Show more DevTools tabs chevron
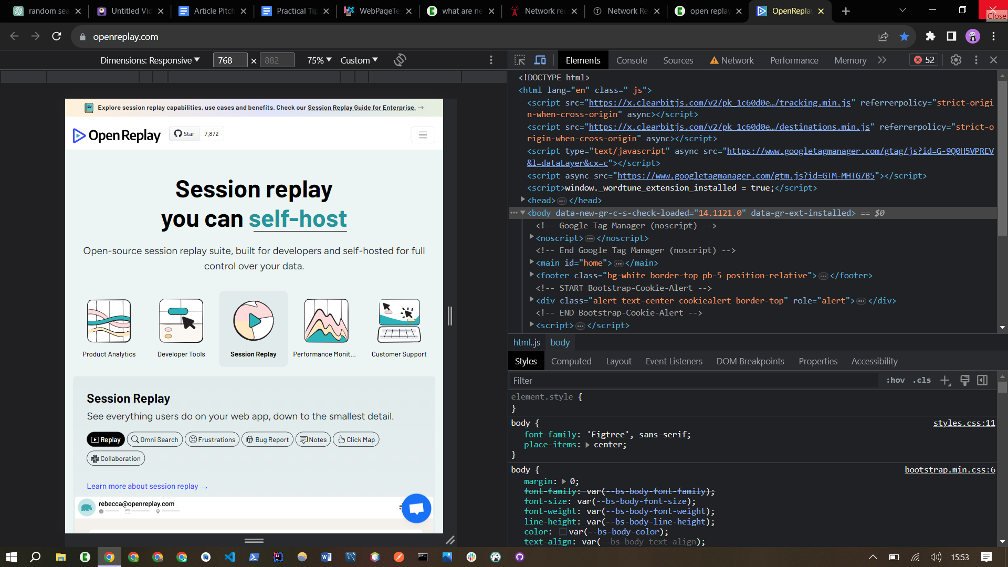Image resolution: width=1008 pixels, height=567 pixels. tap(882, 60)
